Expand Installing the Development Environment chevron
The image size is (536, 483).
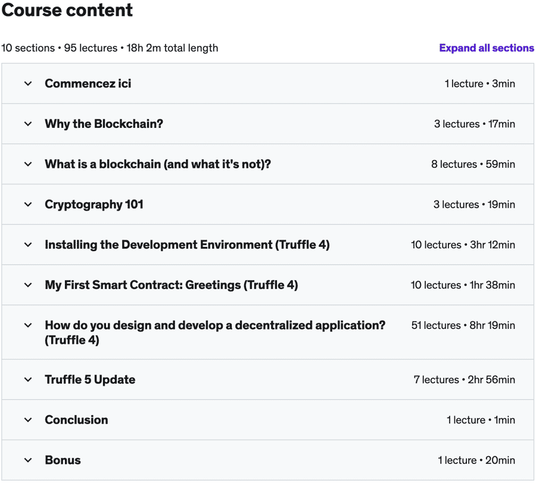coord(28,244)
